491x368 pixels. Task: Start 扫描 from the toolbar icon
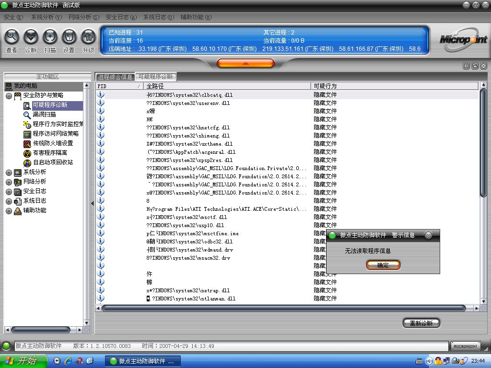pyautogui.click(x=50, y=37)
